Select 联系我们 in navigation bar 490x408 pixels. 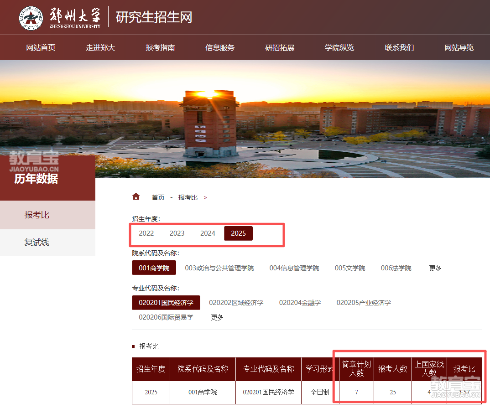[399, 47]
